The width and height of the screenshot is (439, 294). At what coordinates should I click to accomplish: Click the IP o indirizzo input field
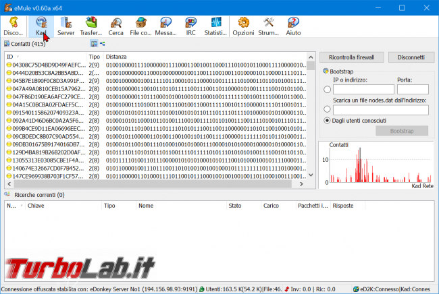coord(363,90)
